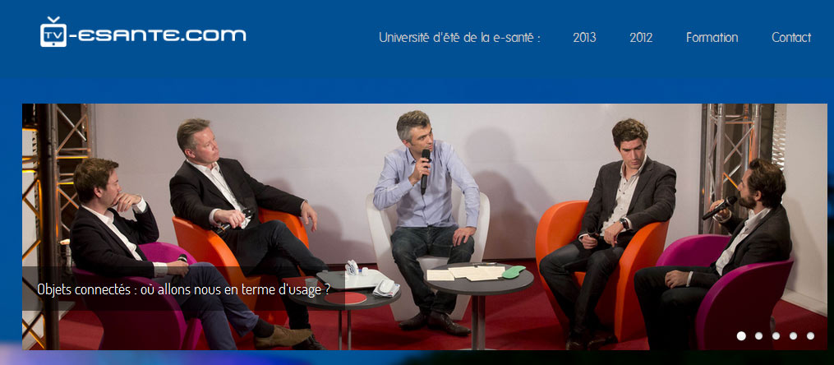
Task: Jump to the fourth slide dot
Action: coord(793,335)
